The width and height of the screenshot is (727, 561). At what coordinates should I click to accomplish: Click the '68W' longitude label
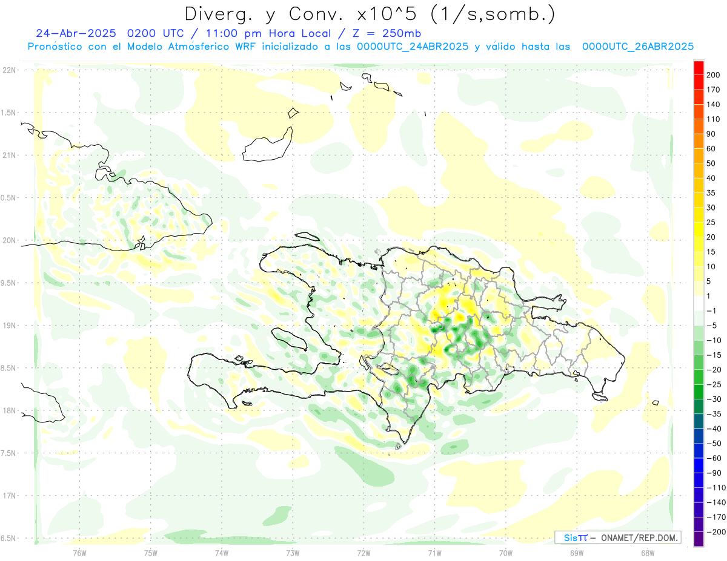click(x=648, y=553)
